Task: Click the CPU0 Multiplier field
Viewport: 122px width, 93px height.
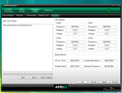Action: click(75, 30)
